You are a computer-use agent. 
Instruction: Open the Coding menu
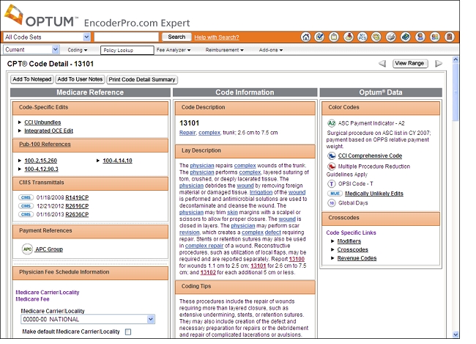click(78, 50)
